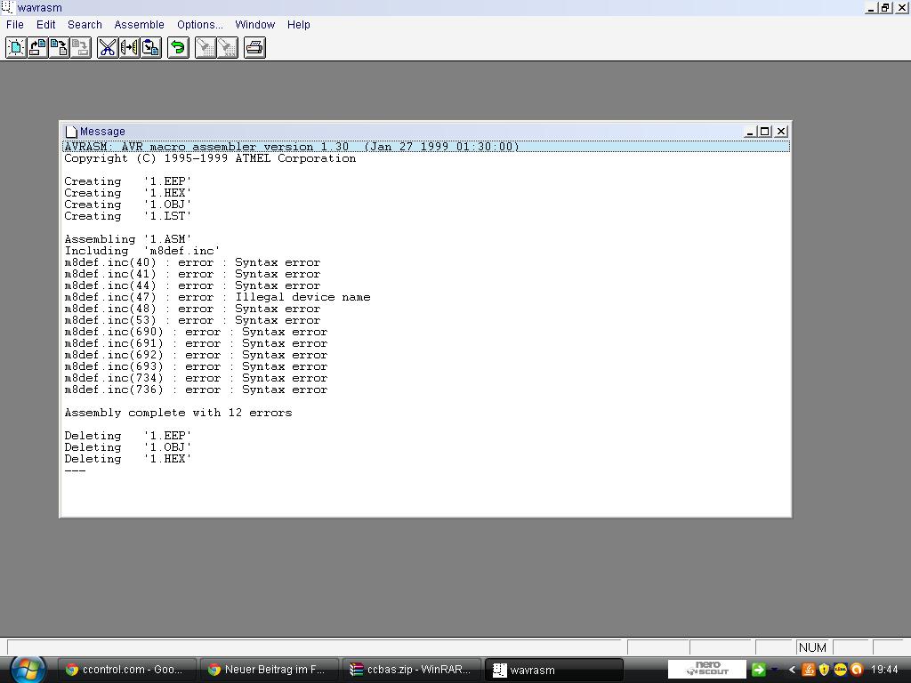The image size is (911, 683).
Task: Click the Save file toolbar icon
Action: tap(60, 48)
